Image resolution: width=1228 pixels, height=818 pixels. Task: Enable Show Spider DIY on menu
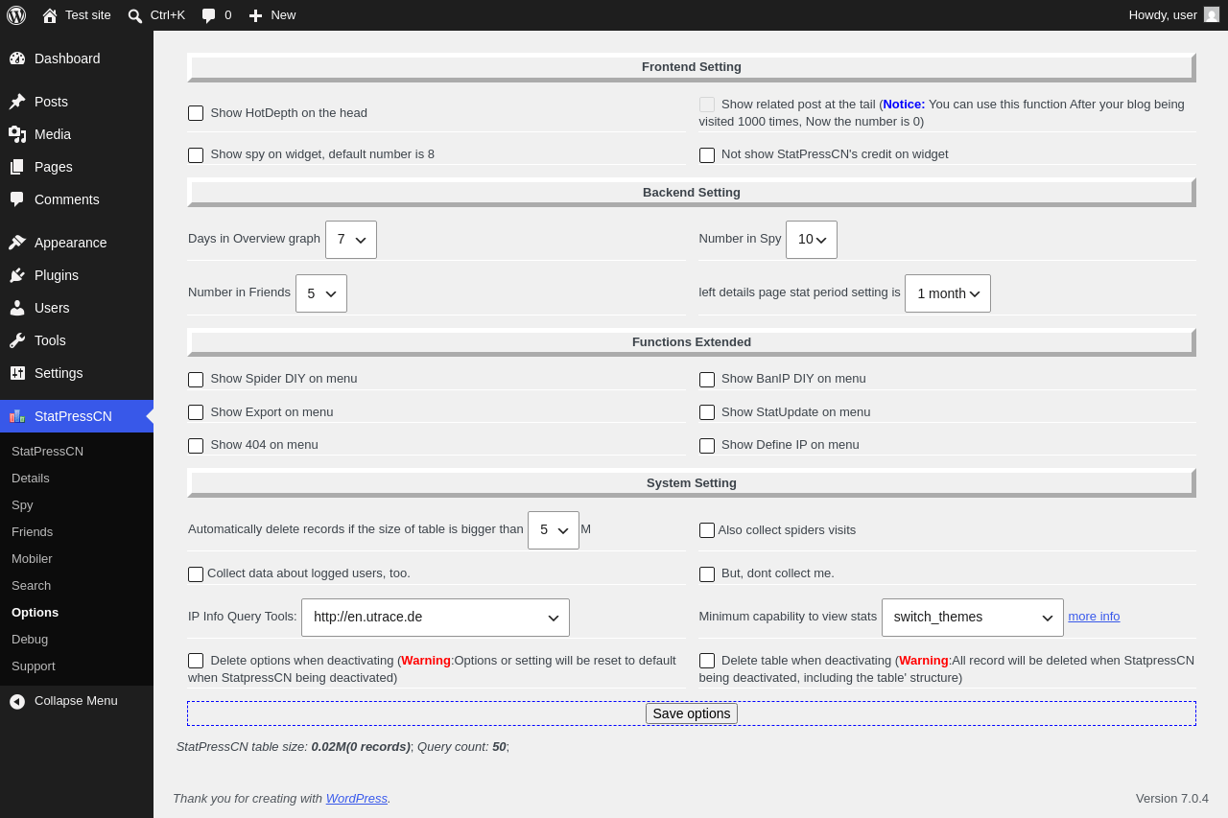tap(196, 380)
